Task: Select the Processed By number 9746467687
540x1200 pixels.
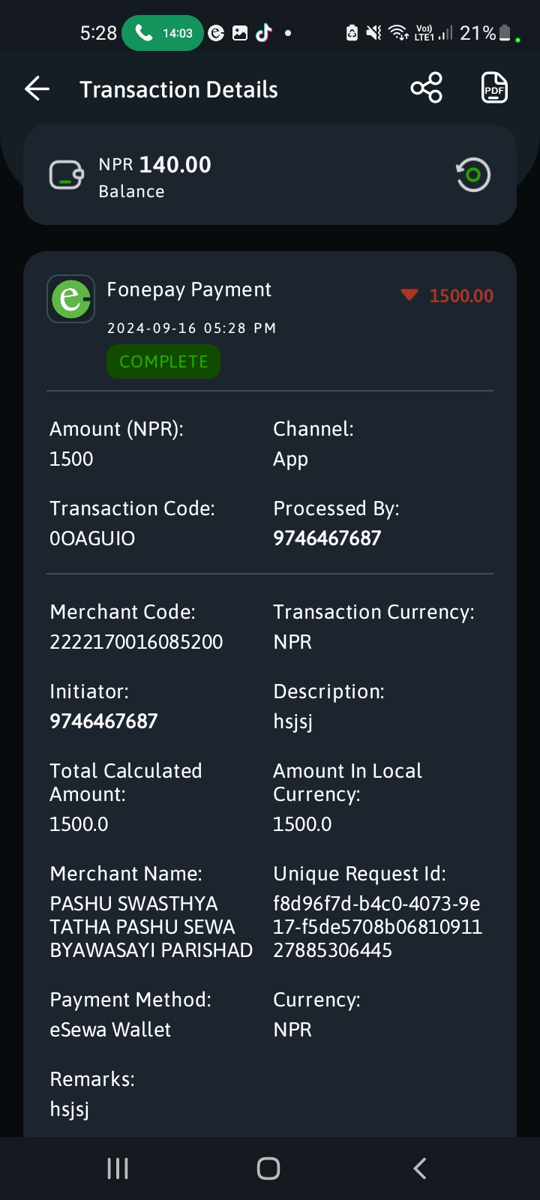Action: point(327,538)
